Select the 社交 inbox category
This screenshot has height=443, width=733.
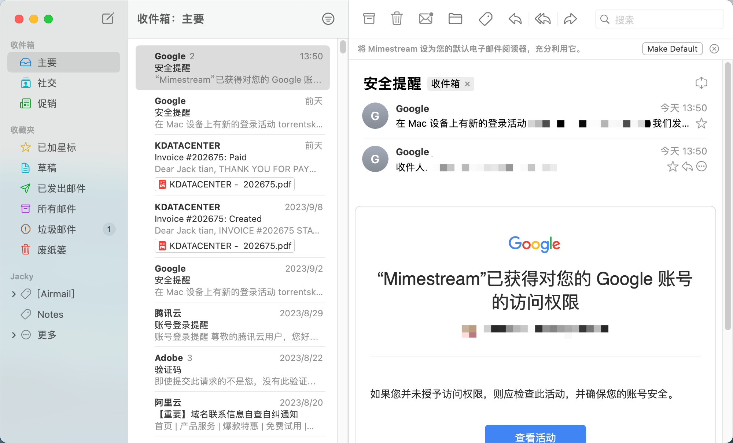click(64, 83)
